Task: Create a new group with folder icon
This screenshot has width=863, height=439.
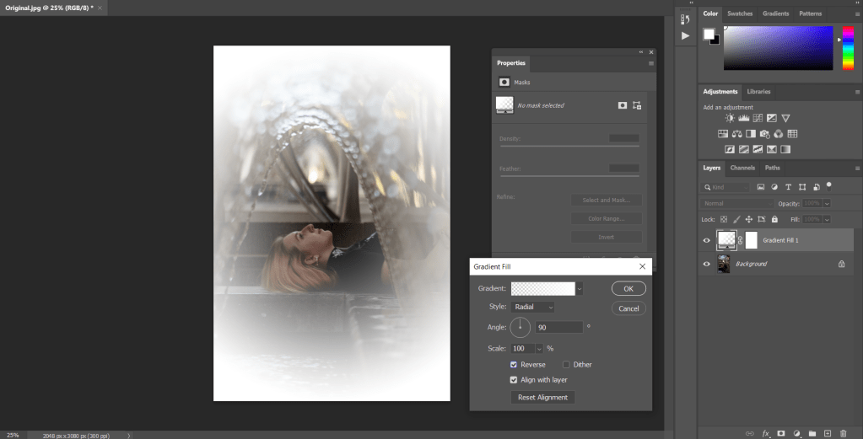Action: [x=812, y=433]
